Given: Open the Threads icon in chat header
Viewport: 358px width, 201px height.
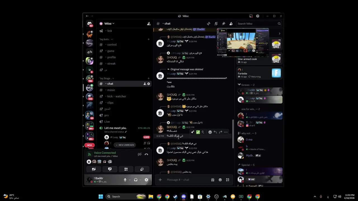Looking at the screenshot, I should (x=208, y=24).
